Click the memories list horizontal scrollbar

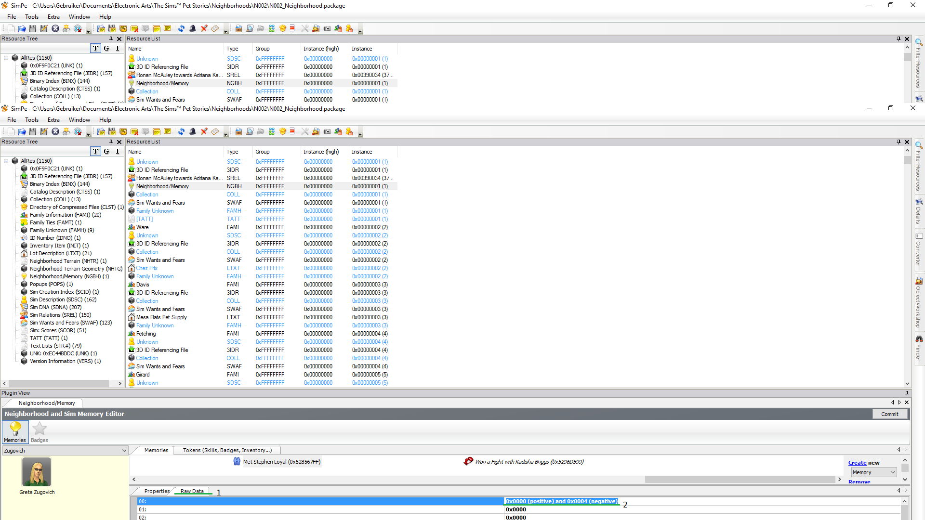point(740,480)
